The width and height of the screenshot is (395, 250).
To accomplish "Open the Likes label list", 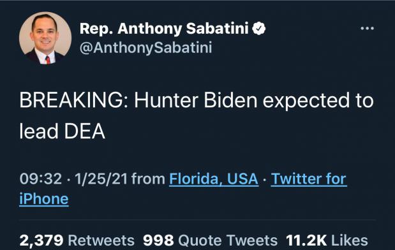I will [x=350, y=240].
